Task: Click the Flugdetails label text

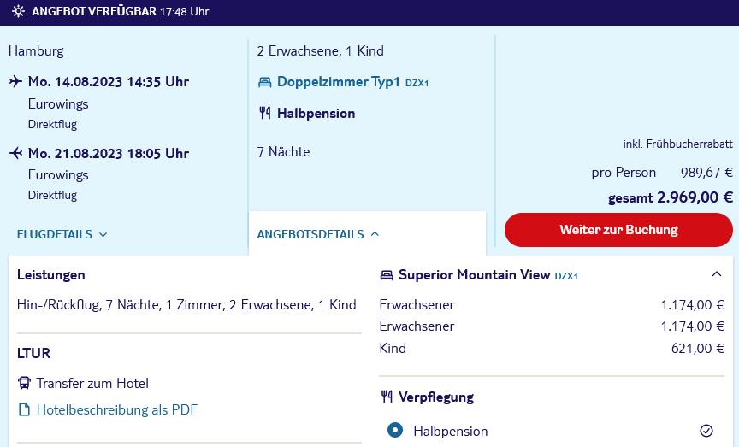Action: tap(55, 234)
